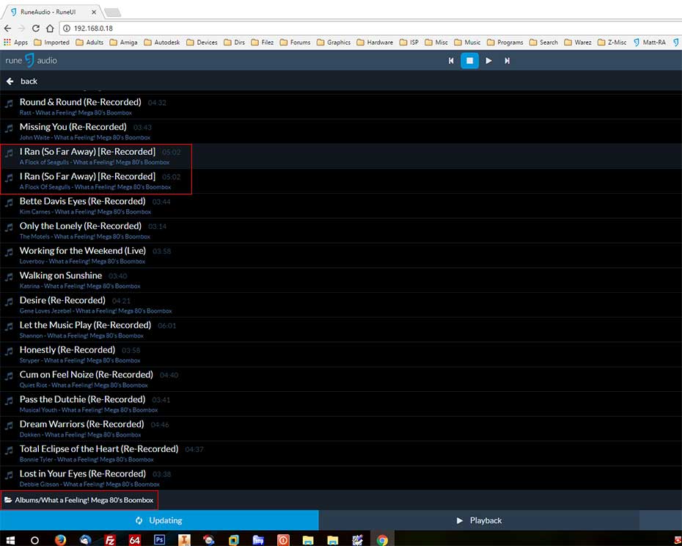Open the Matt-RA bookmark

coord(650,43)
